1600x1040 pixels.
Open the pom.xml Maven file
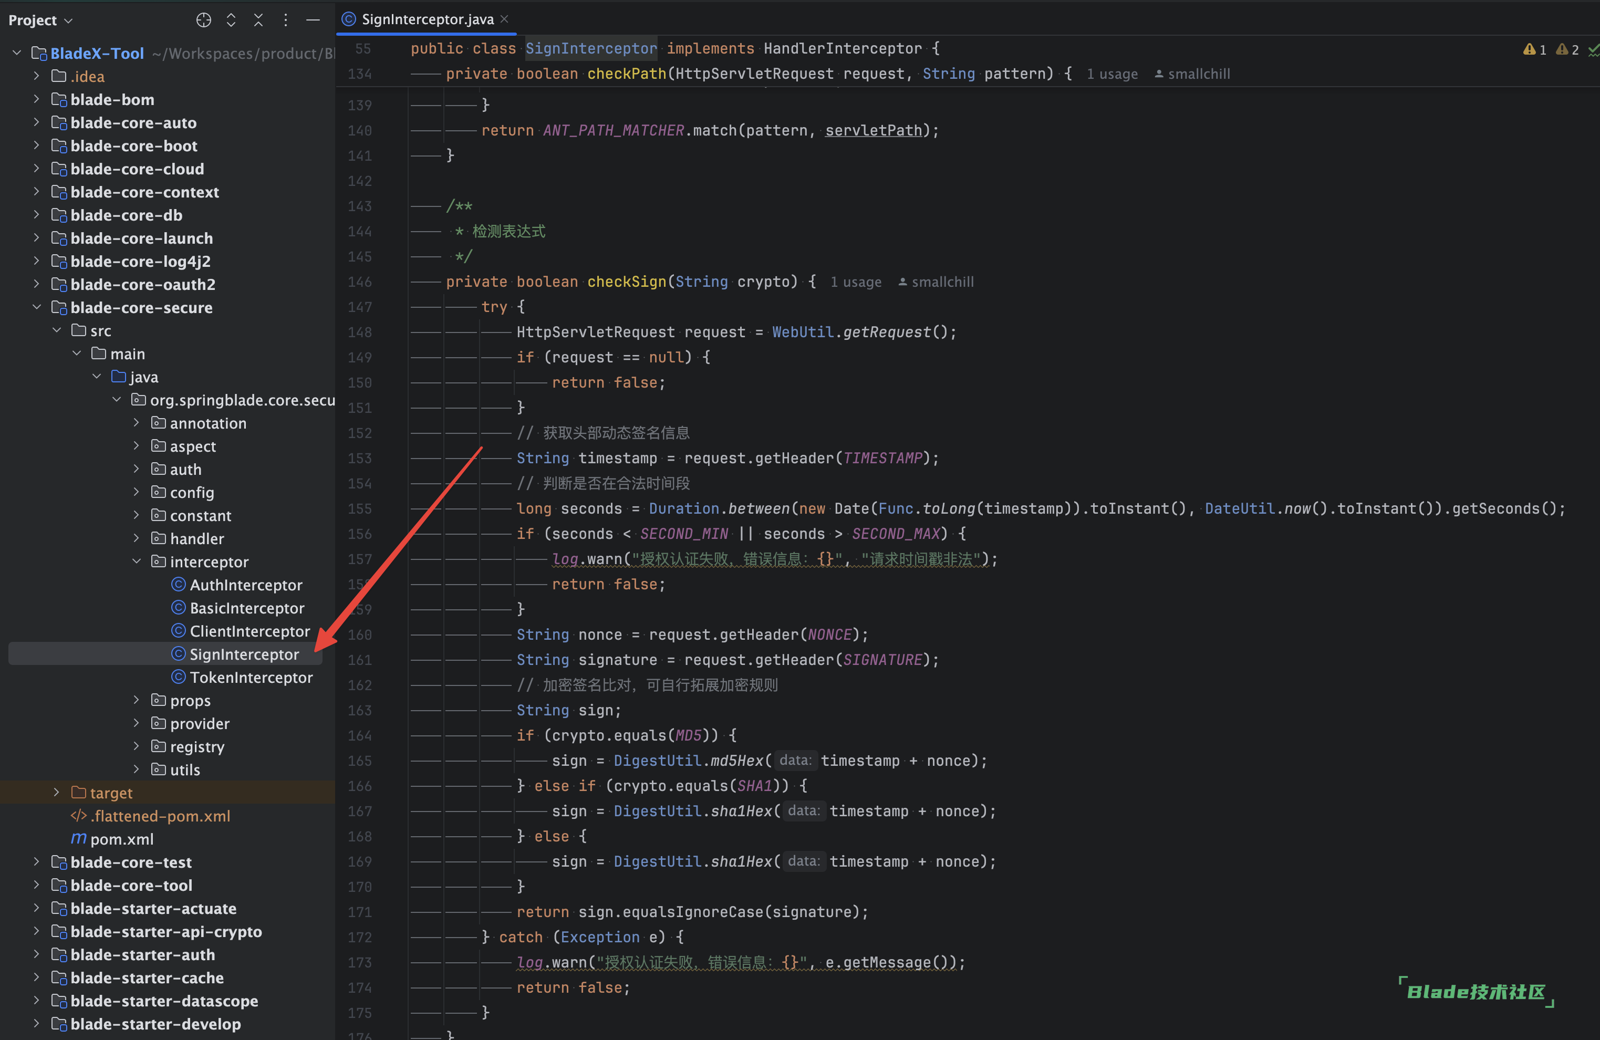[x=122, y=839]
